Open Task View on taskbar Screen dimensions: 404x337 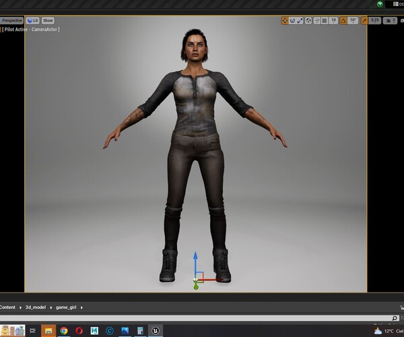[33, 330]
